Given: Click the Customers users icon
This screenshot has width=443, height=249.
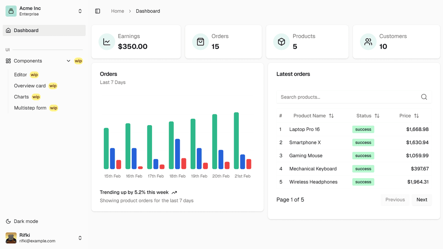Looking at the screenshot, I should coord(368,42).
